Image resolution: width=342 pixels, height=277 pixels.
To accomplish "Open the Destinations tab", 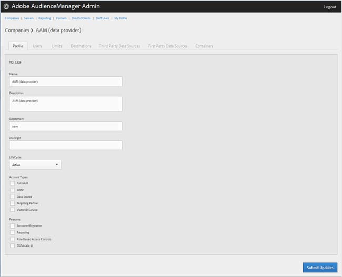I will click(81, 46).
